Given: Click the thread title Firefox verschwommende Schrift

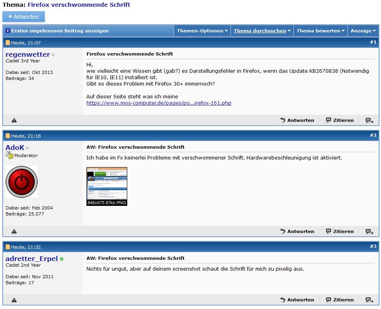Looking at the screenshot, I should 79,5.
